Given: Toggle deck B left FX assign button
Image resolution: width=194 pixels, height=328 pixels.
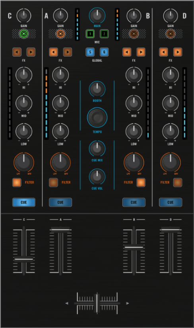Looking at the screenshot, I should point(127,52).
